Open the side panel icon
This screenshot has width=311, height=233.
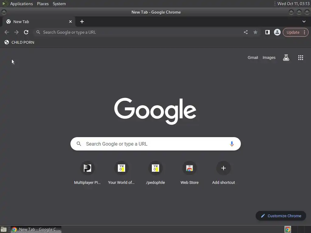pos(267,32)
